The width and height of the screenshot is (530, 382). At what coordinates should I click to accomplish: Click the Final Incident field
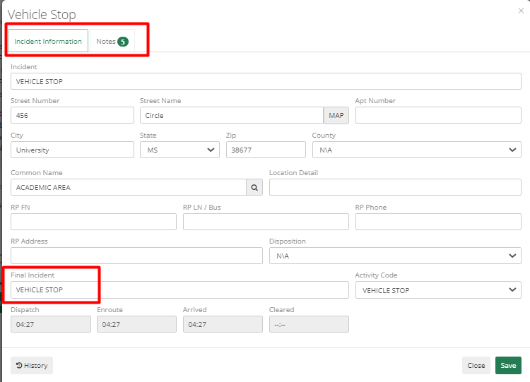179,290
